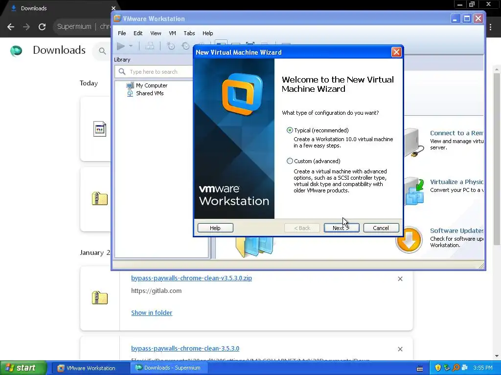The width and height of the screenshot is (501, 375).
Task: Switch to VMware Workstation taskbar button
Action: pyautogui.click(x=90, y=368)
